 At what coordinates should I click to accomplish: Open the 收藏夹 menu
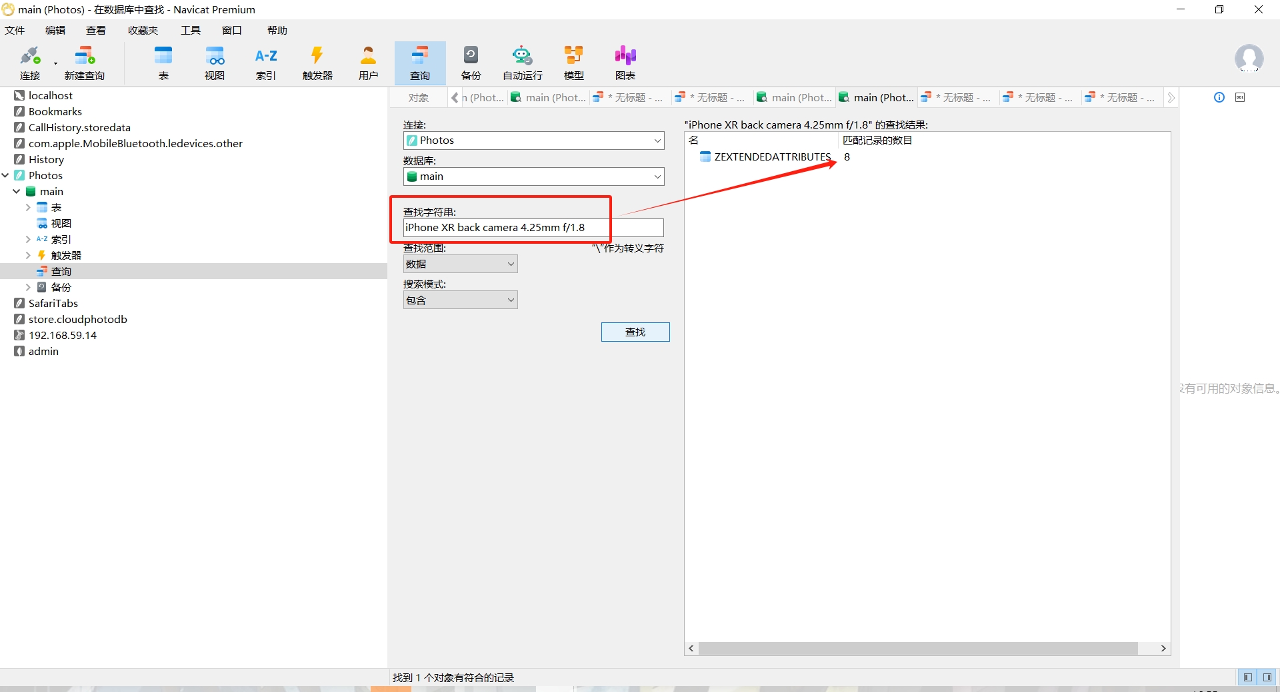pos(143,30)
